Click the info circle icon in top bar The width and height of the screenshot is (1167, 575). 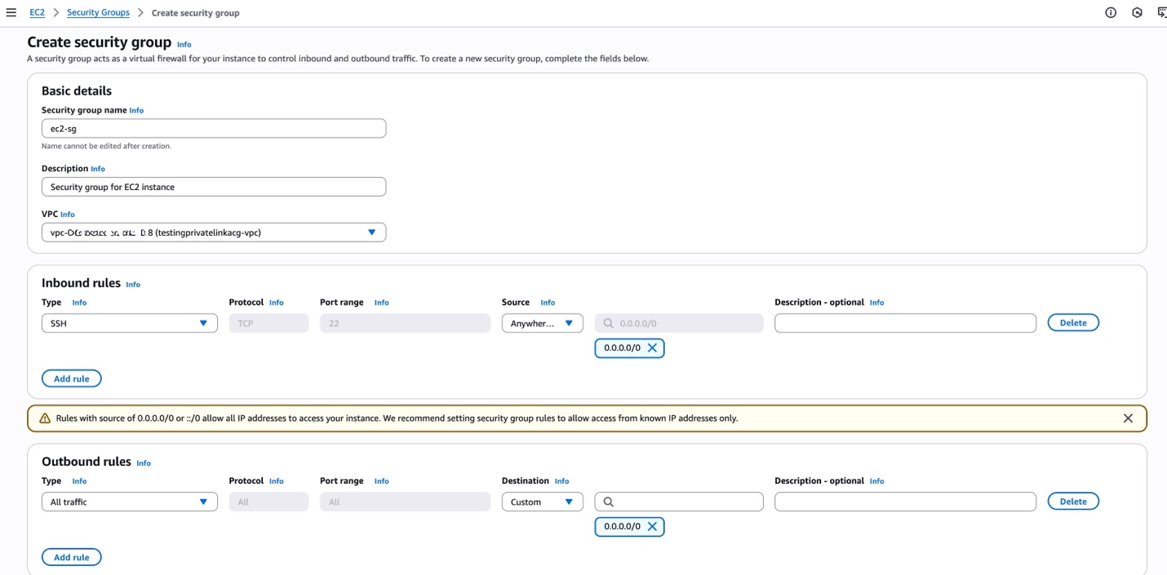(1111, 13)
